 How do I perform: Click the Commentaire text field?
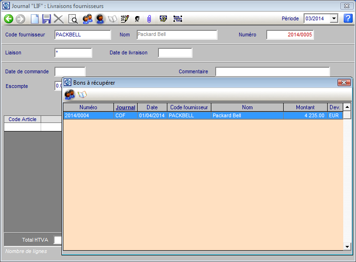[x=272, y=71]
